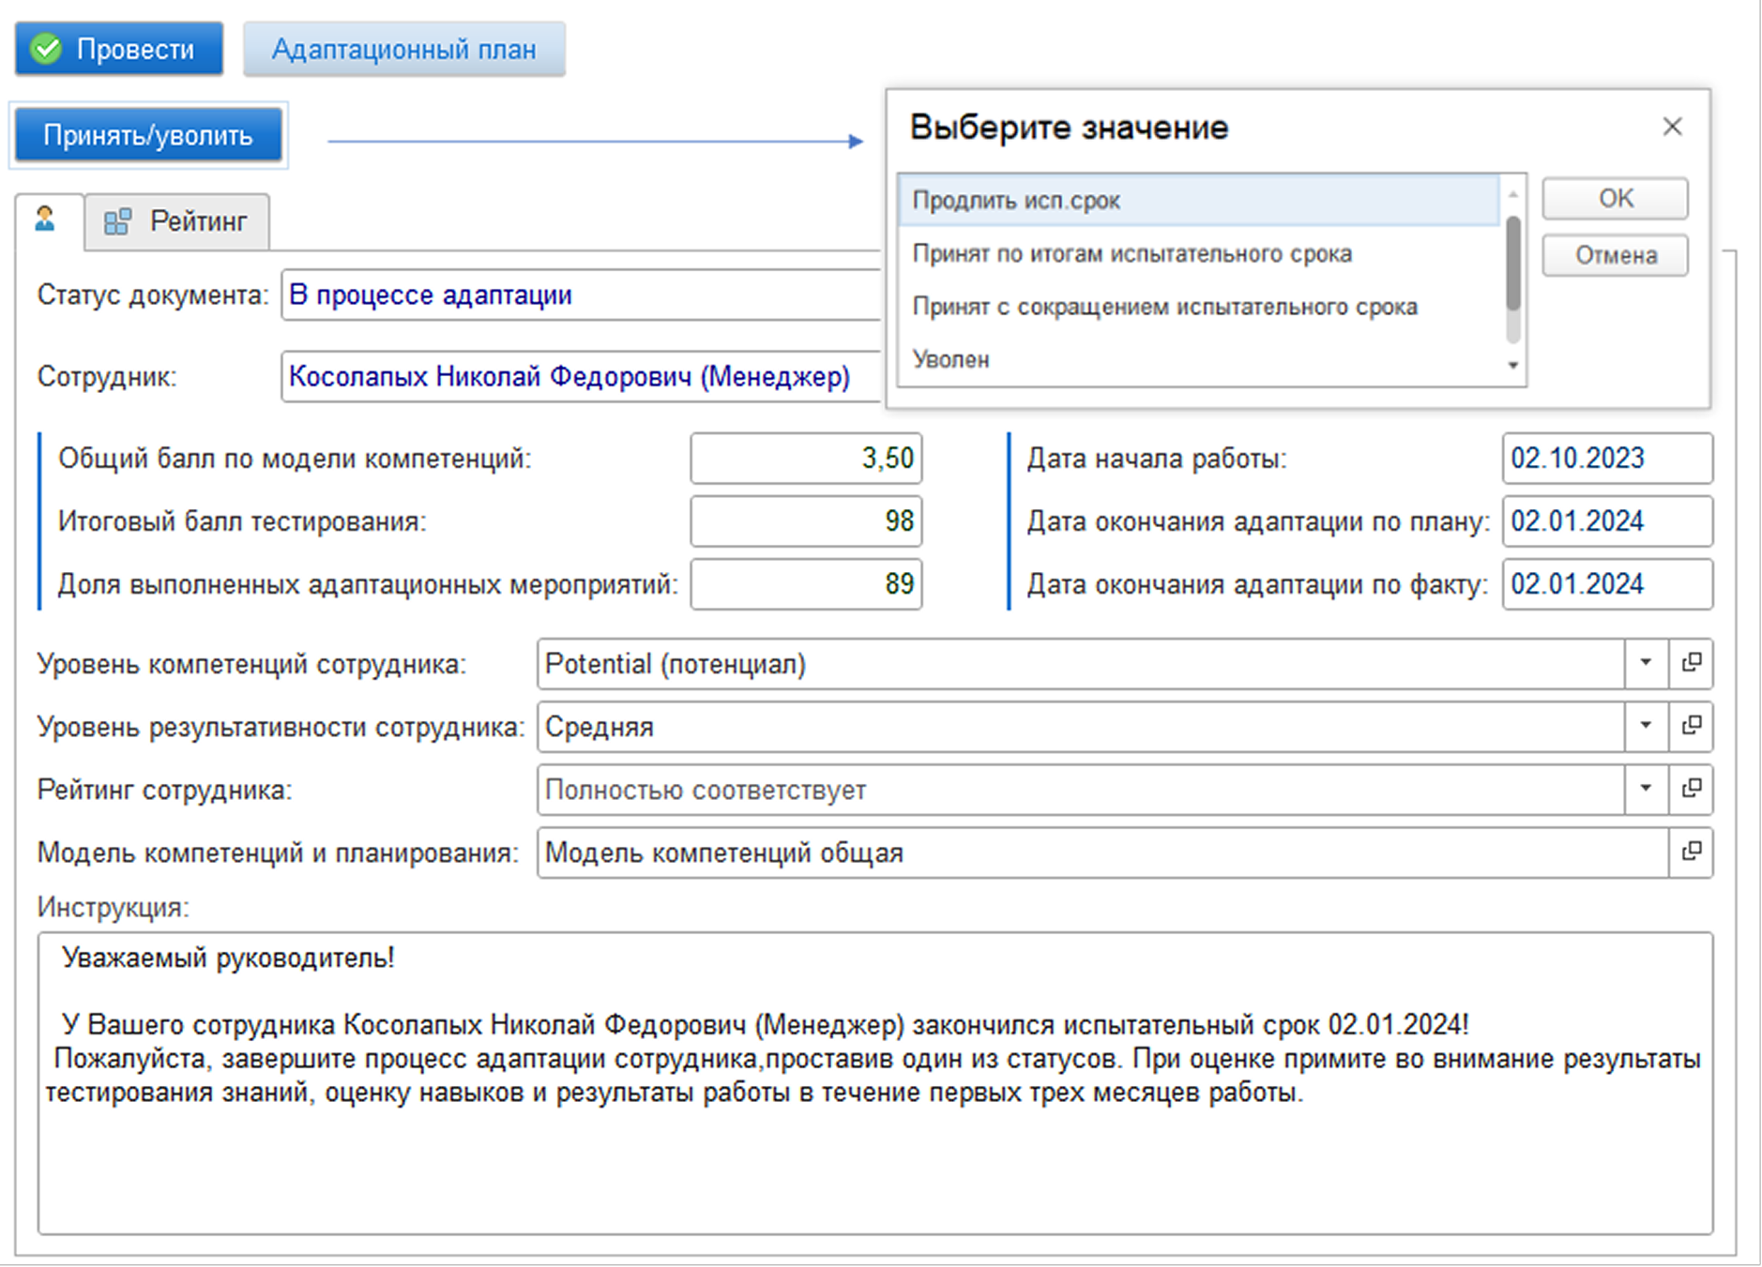Click the Провести button

pyautogui.click(x=119, y=49)
